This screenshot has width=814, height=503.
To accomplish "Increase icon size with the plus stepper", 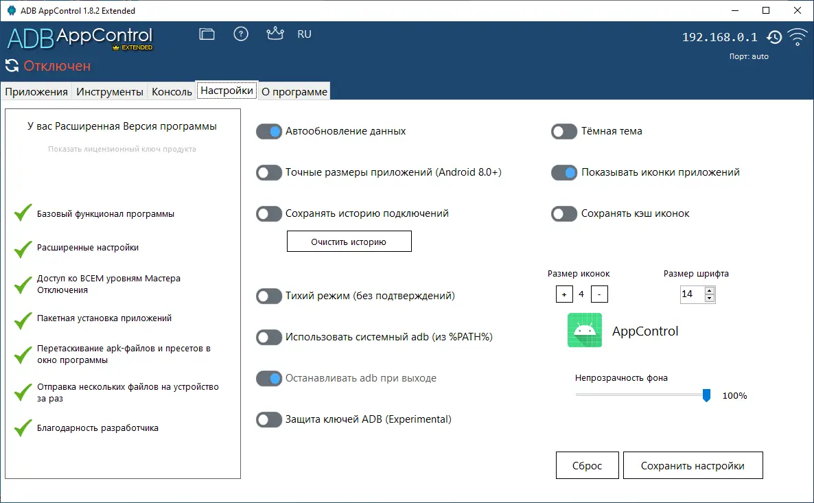I will click(x=563, y=294).
